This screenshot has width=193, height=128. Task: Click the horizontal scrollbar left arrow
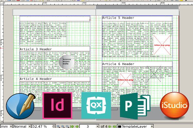pos(2,122)
